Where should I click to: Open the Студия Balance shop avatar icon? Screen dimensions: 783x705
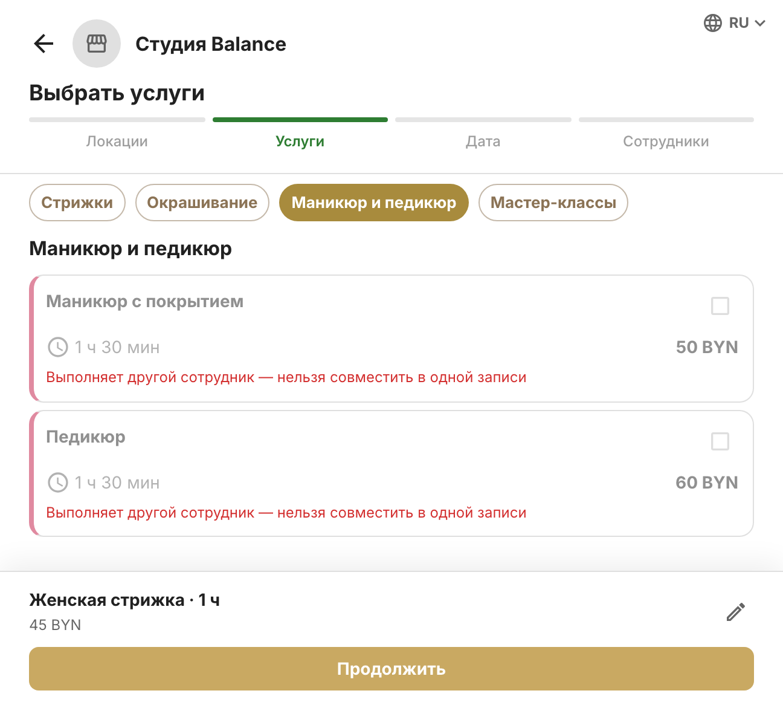coord(97,44)
